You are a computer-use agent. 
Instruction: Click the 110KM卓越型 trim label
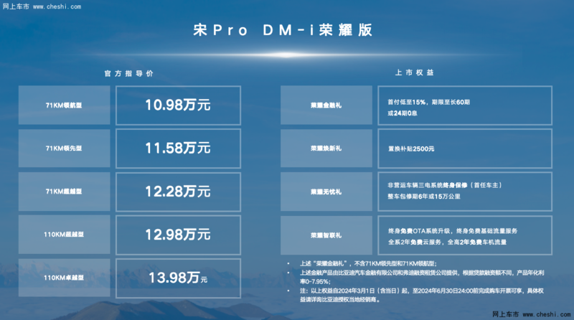click(64, 278)
